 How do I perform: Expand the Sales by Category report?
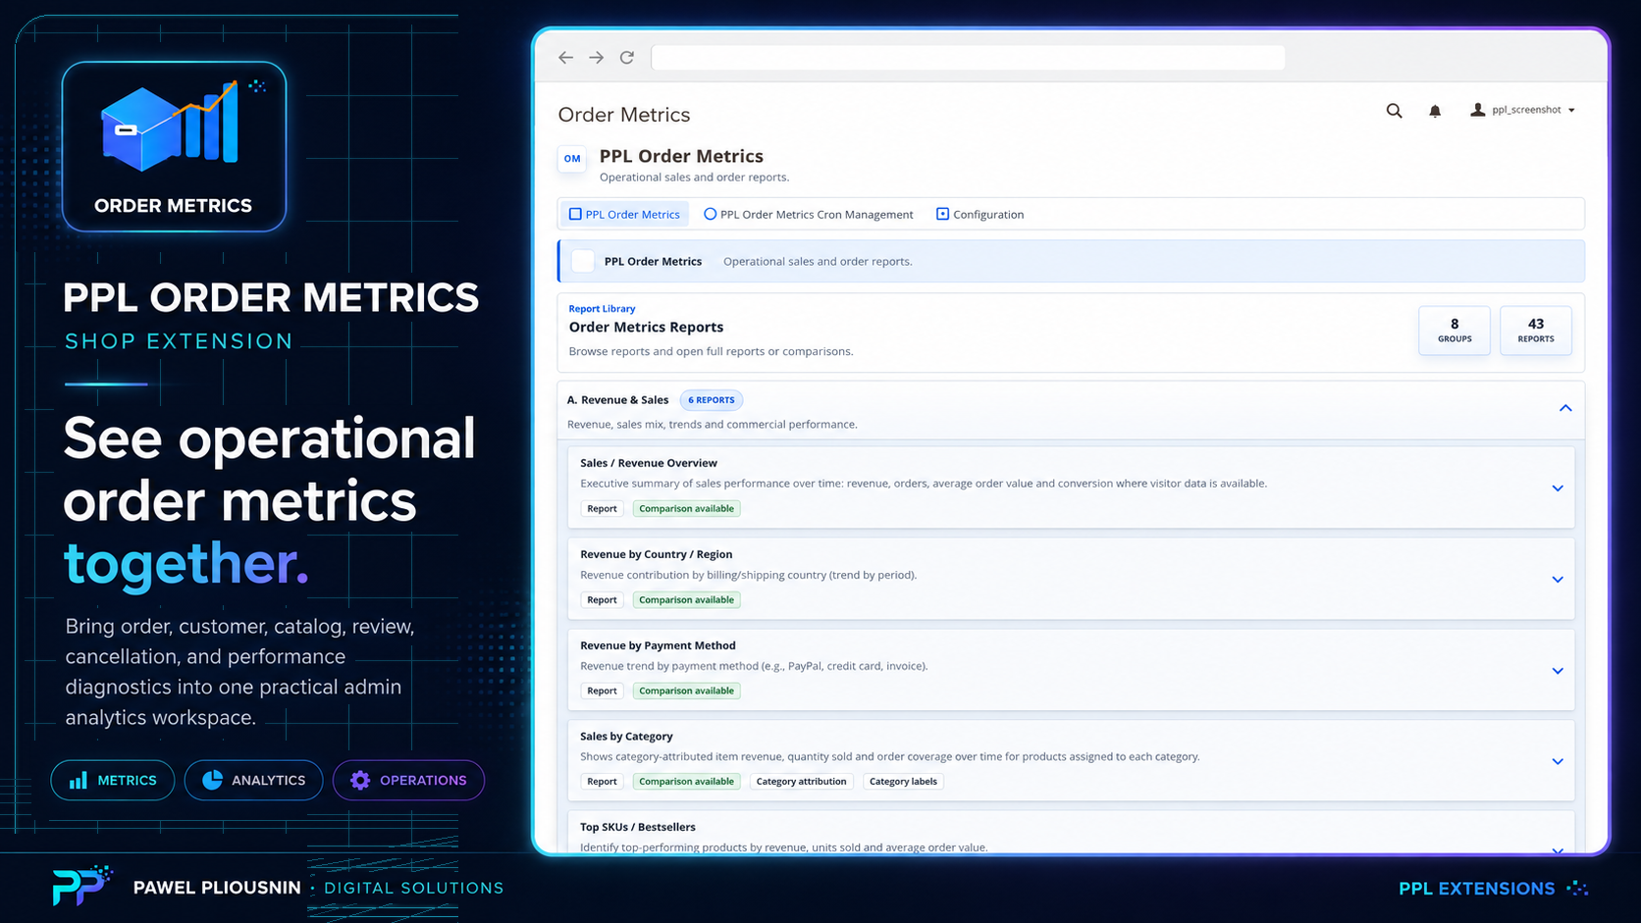coord(1558,761)
